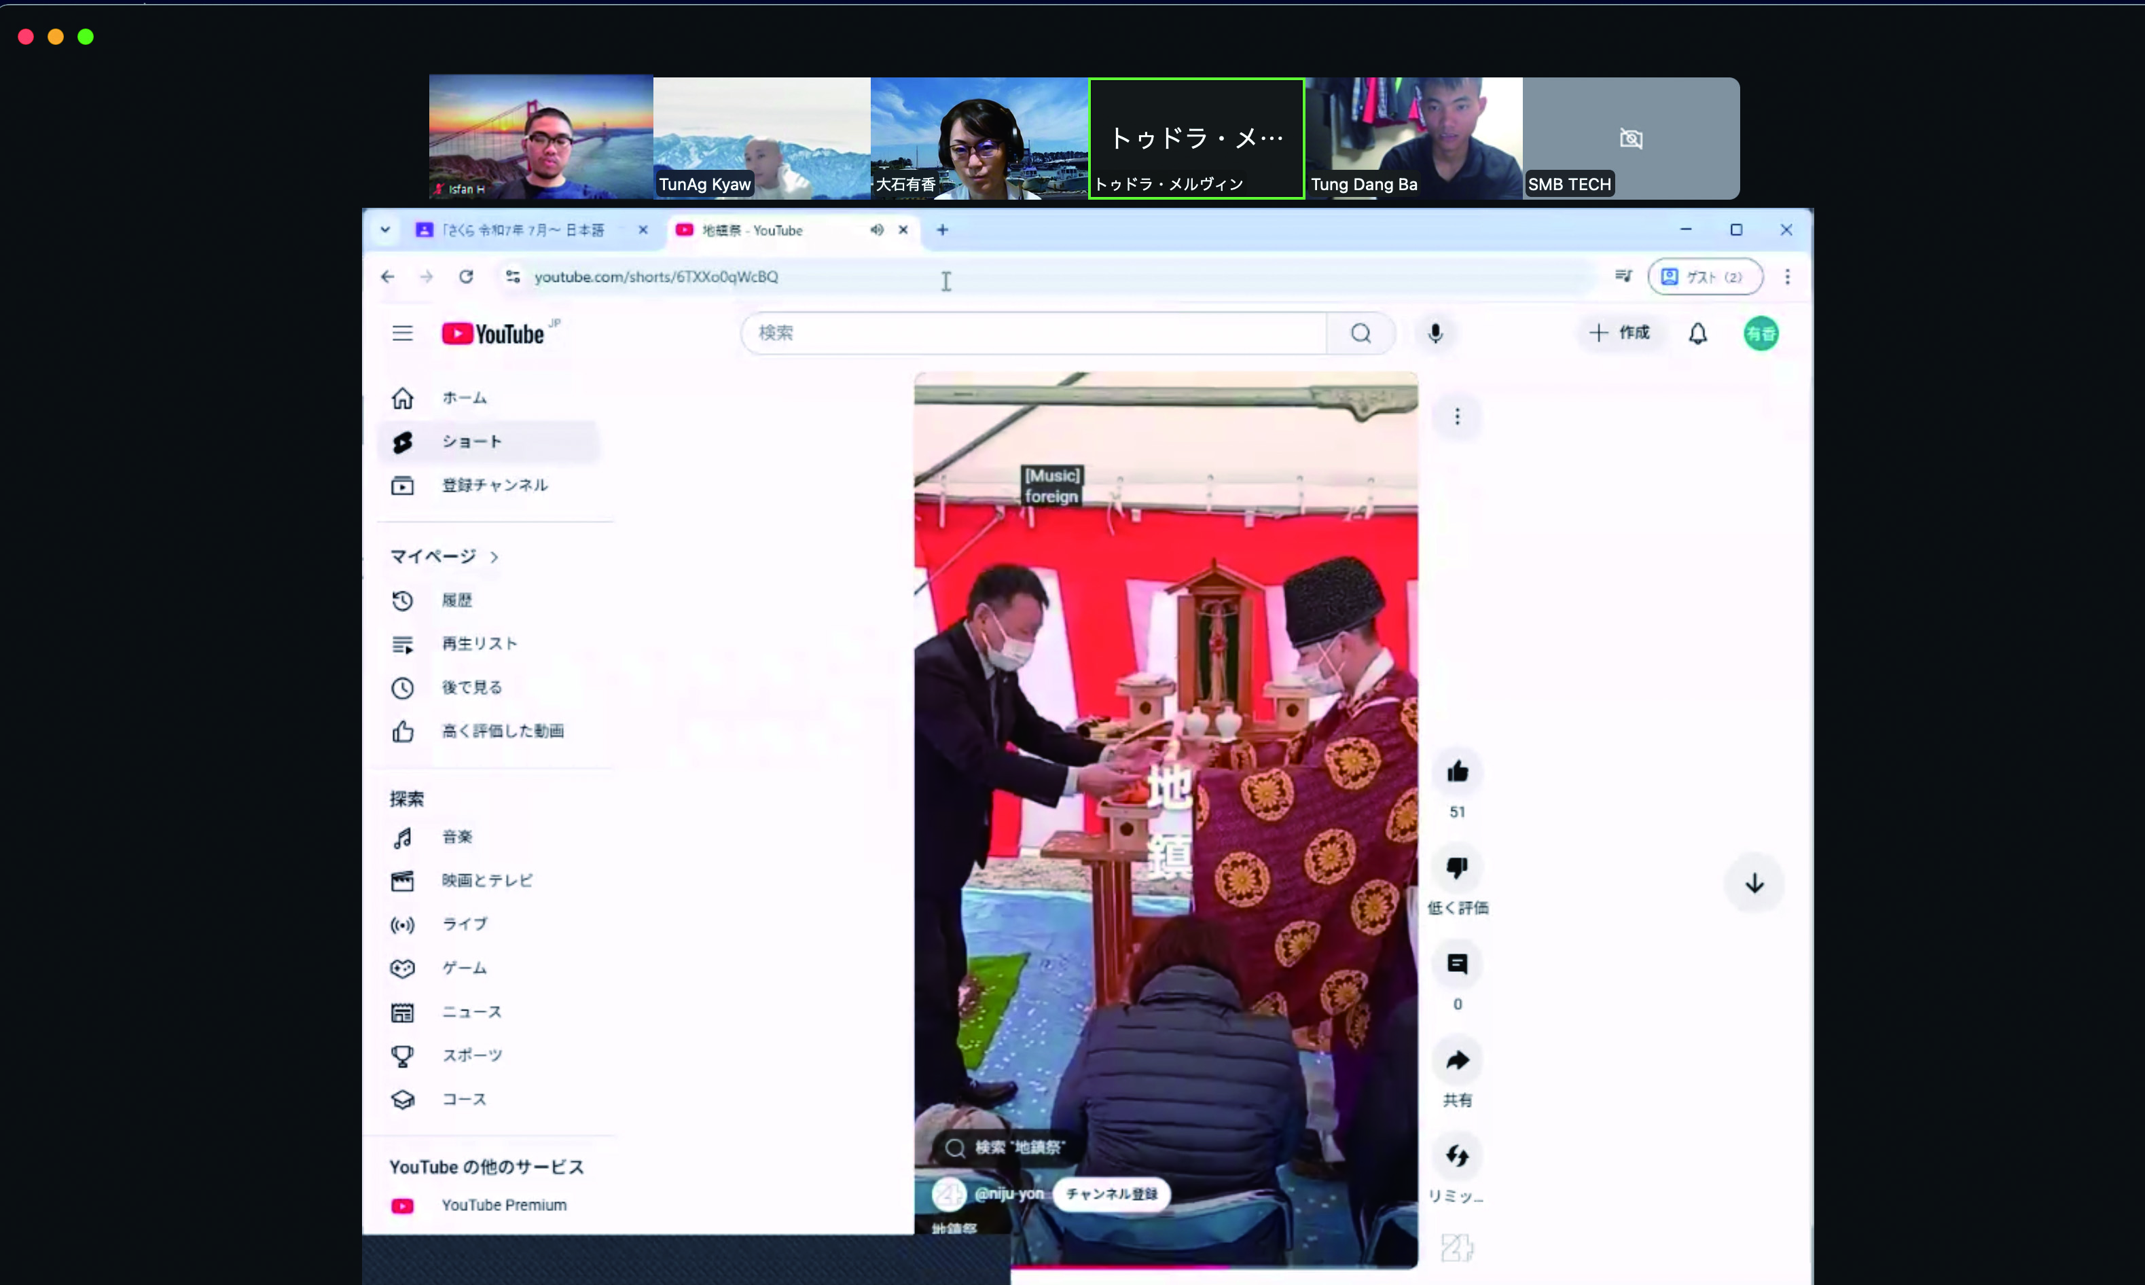Open the short's three-dot more menu
Screen dimensions: 2145x1285
click(1456, 418)
